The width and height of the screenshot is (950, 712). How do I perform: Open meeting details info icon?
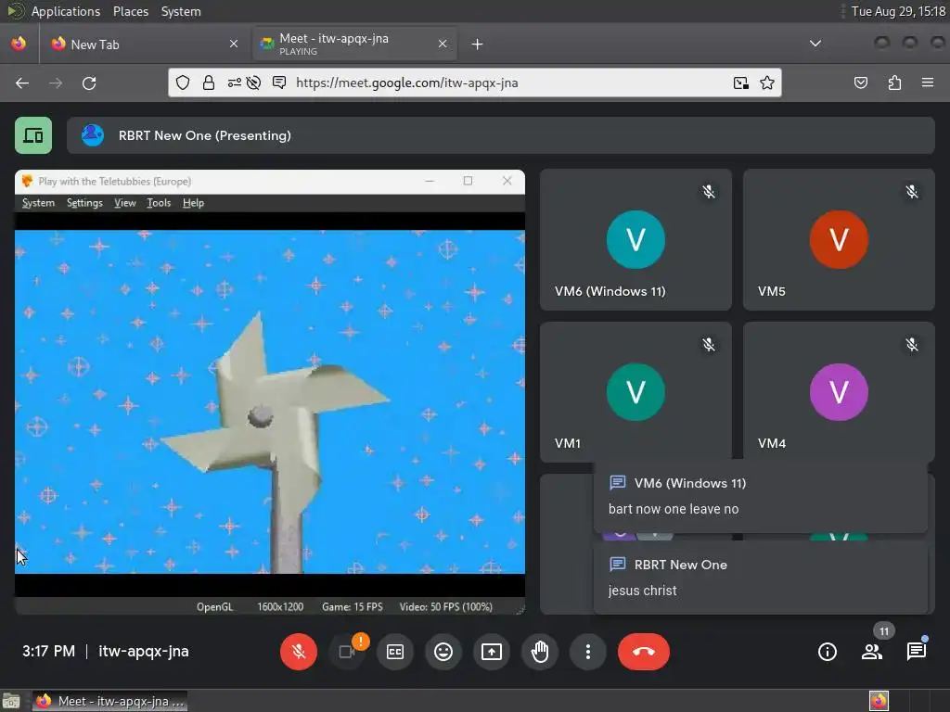click(827, 652)
